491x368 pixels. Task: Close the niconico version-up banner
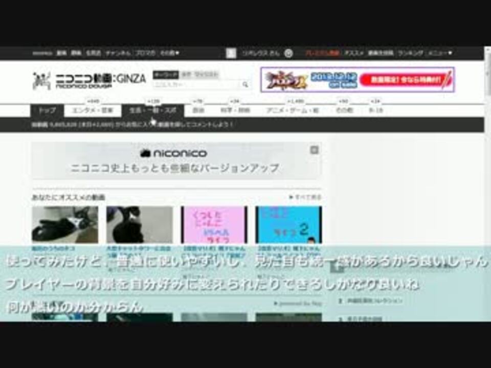314,150
